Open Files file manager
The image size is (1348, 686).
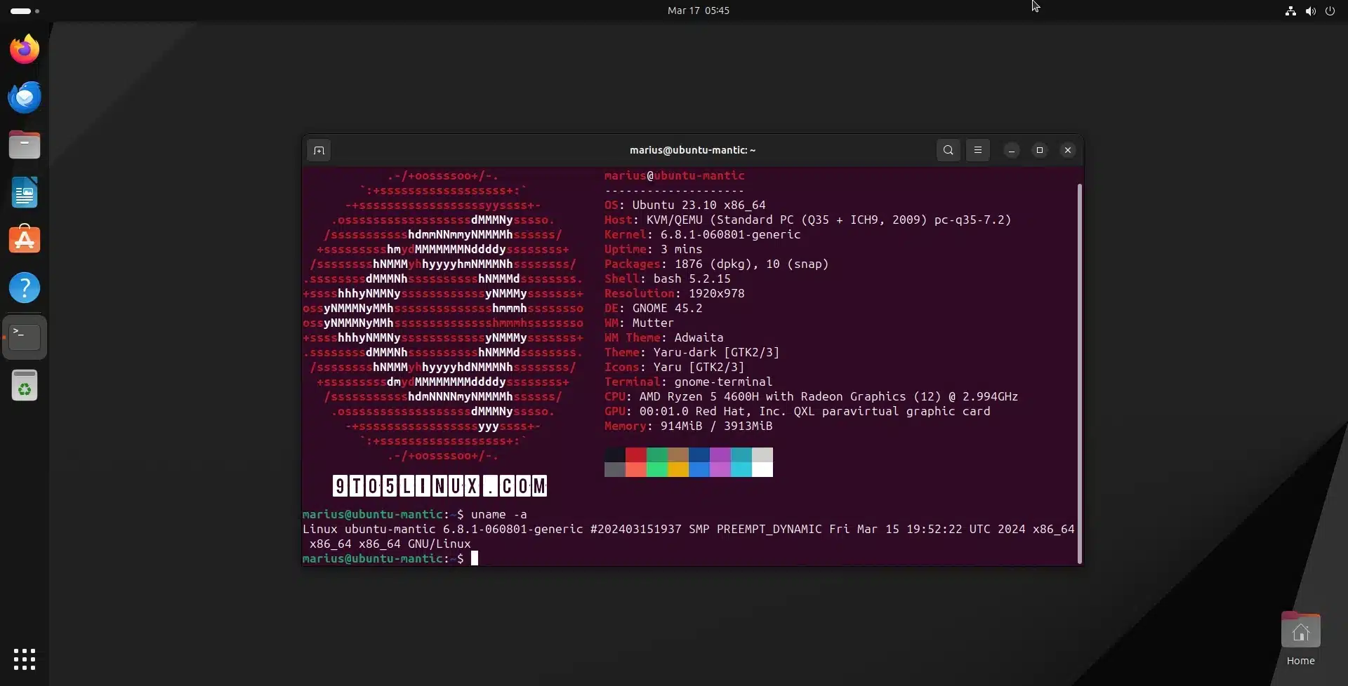pyautogui.click(x=25, y=144)
